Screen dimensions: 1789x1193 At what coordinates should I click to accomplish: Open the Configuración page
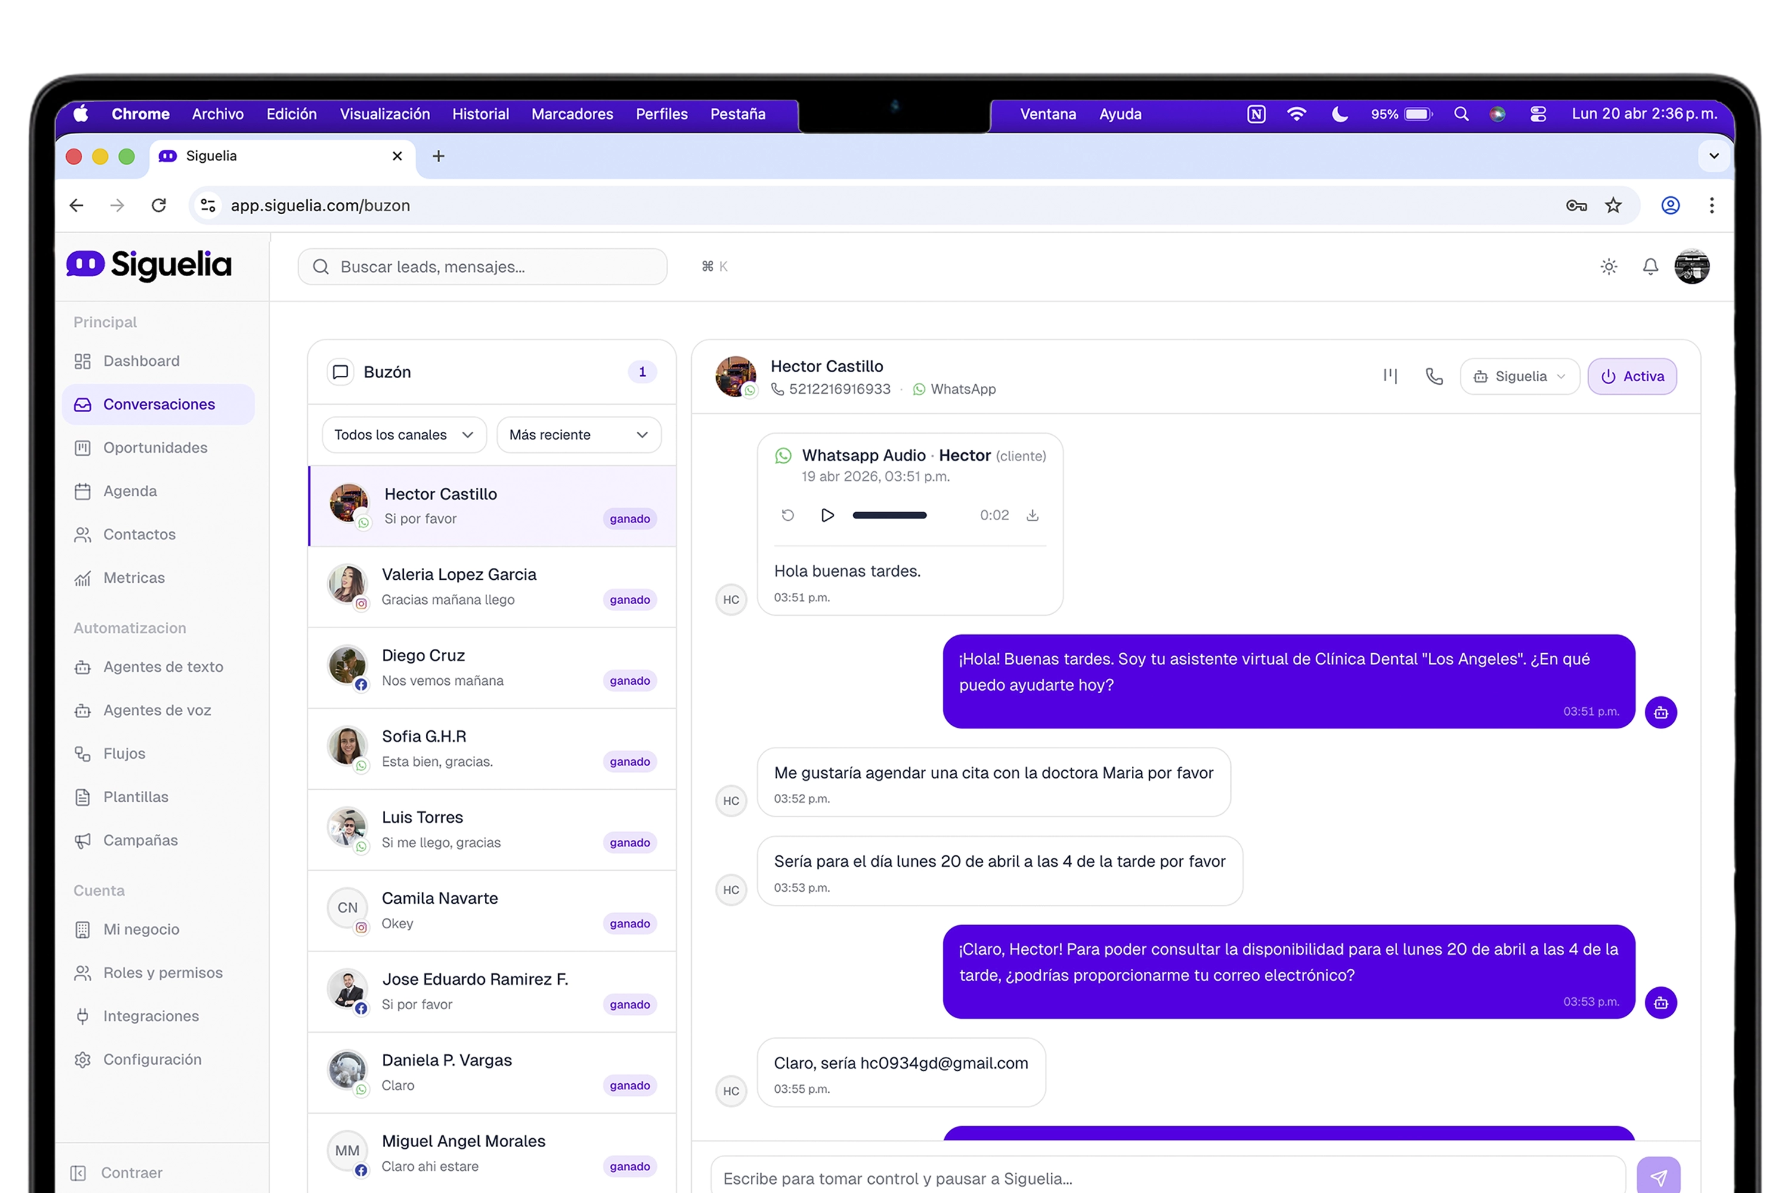[151, 1059]
